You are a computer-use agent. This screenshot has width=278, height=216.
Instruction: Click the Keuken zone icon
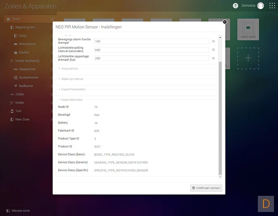click(x=16, y=52)
